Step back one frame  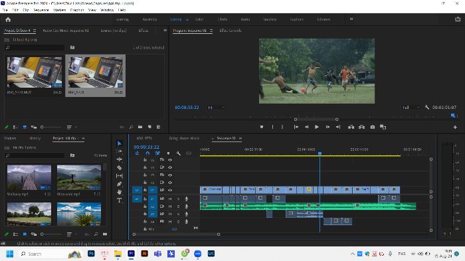click(x=307, y=127)
